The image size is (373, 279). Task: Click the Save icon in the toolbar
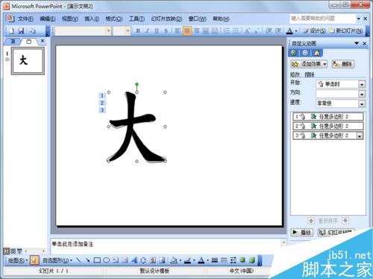[x=22, y=31]
